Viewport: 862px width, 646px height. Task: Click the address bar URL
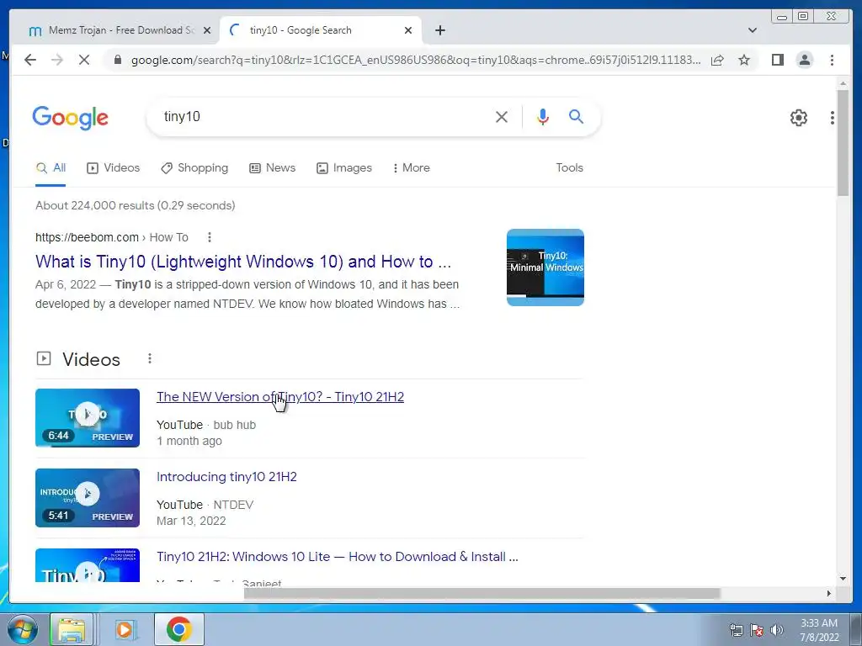(x=416, y=60)
